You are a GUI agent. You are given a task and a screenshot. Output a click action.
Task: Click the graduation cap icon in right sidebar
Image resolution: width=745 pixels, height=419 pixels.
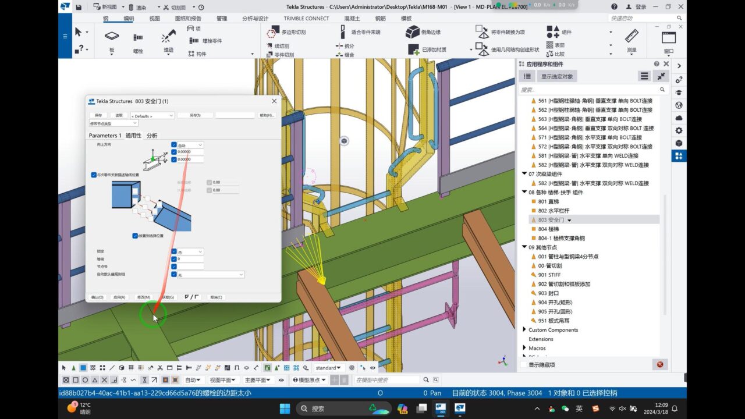point(679,93)
